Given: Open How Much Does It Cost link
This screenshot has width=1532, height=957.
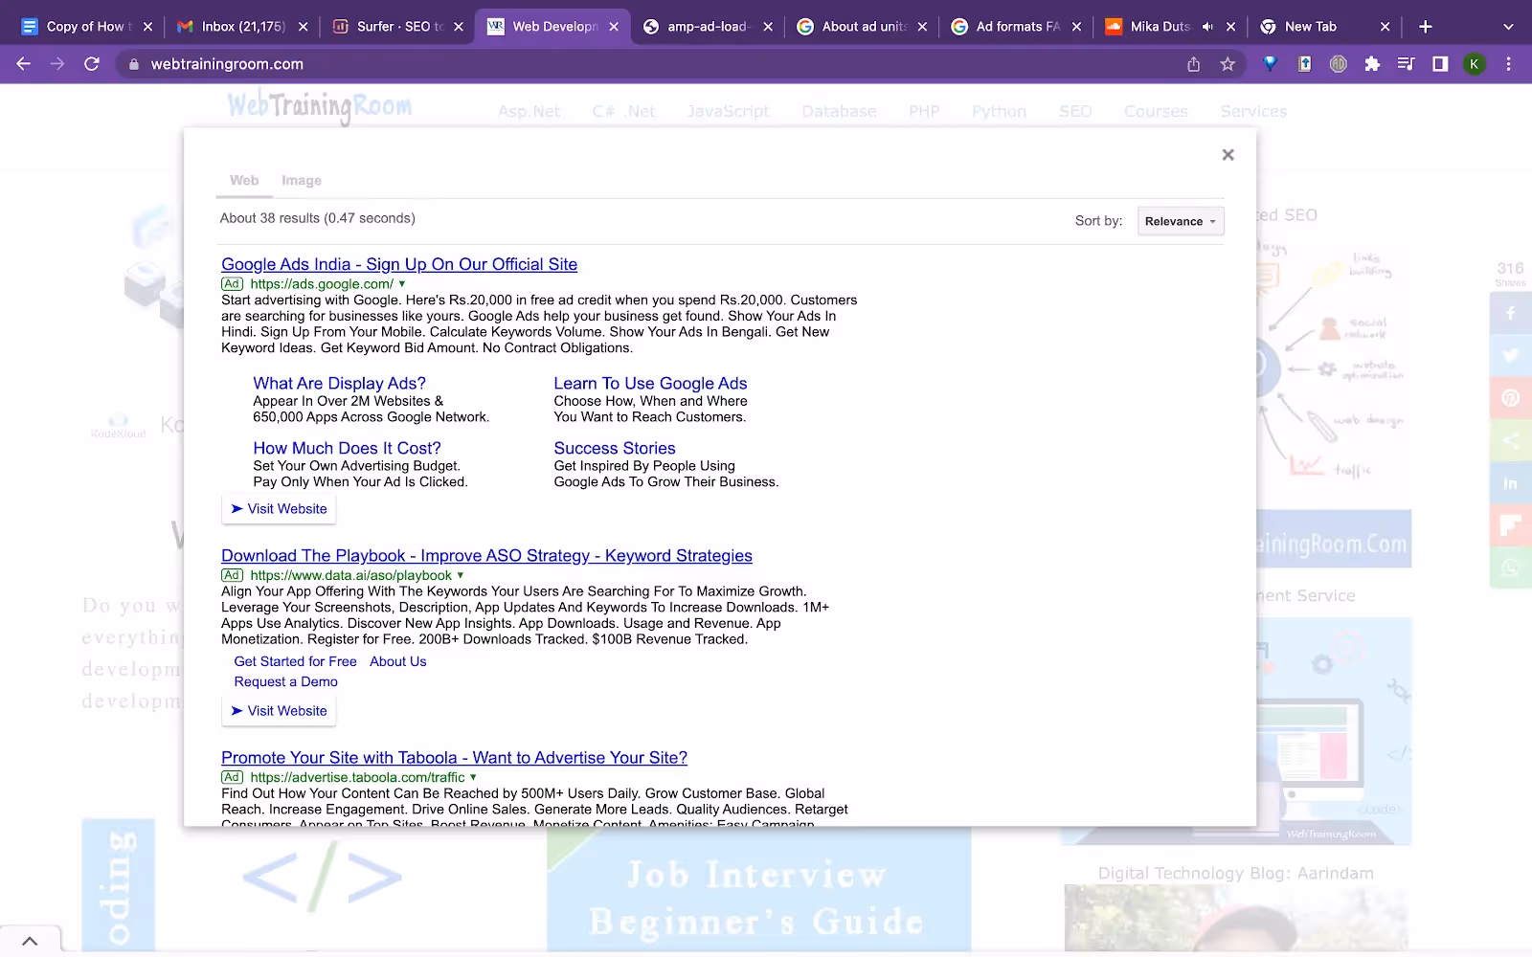Looking at the screenshot, I should coord(347,448).
